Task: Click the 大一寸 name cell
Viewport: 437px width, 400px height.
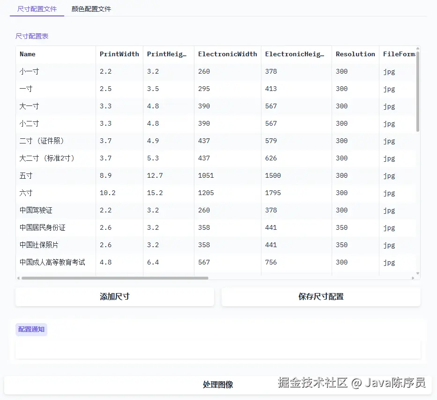Action: tap(56, 106)
